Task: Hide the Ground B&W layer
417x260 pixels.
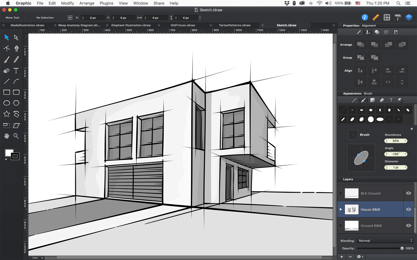Action: pyautogui.click(x=409, y=226)
